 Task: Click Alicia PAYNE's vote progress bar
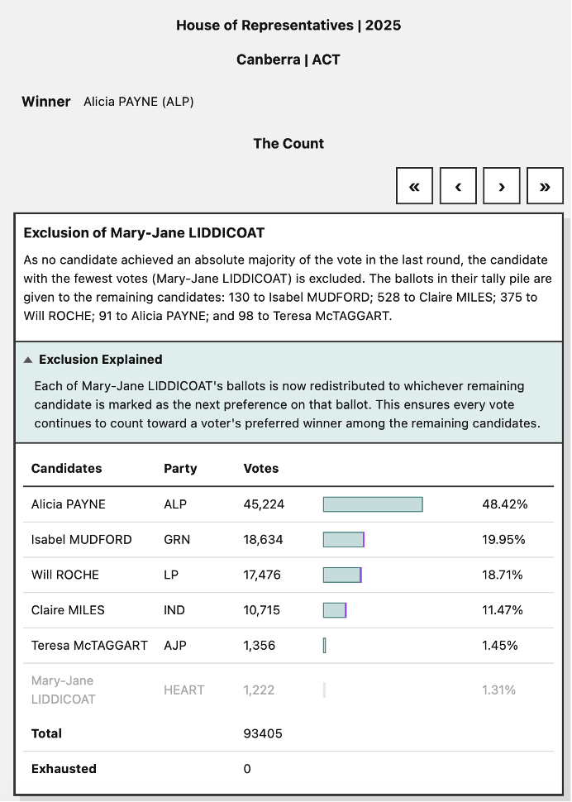coord(372,504)
